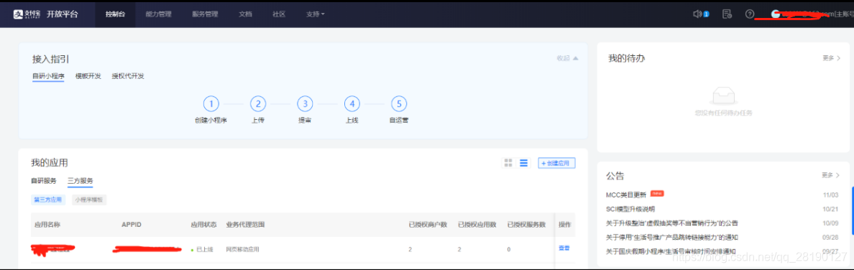Open the MCC类目更新 announcement

tap(626, 195)
